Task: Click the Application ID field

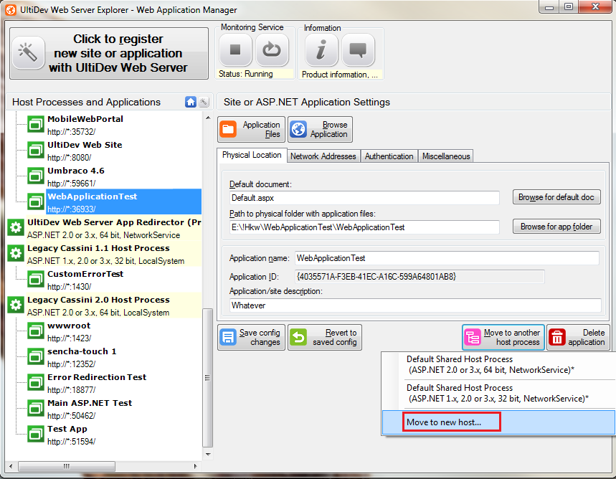Action: tap(420, 277)
